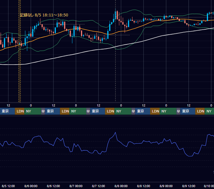Select the 東京 session block above 8/7 12:00

[98, 111]
